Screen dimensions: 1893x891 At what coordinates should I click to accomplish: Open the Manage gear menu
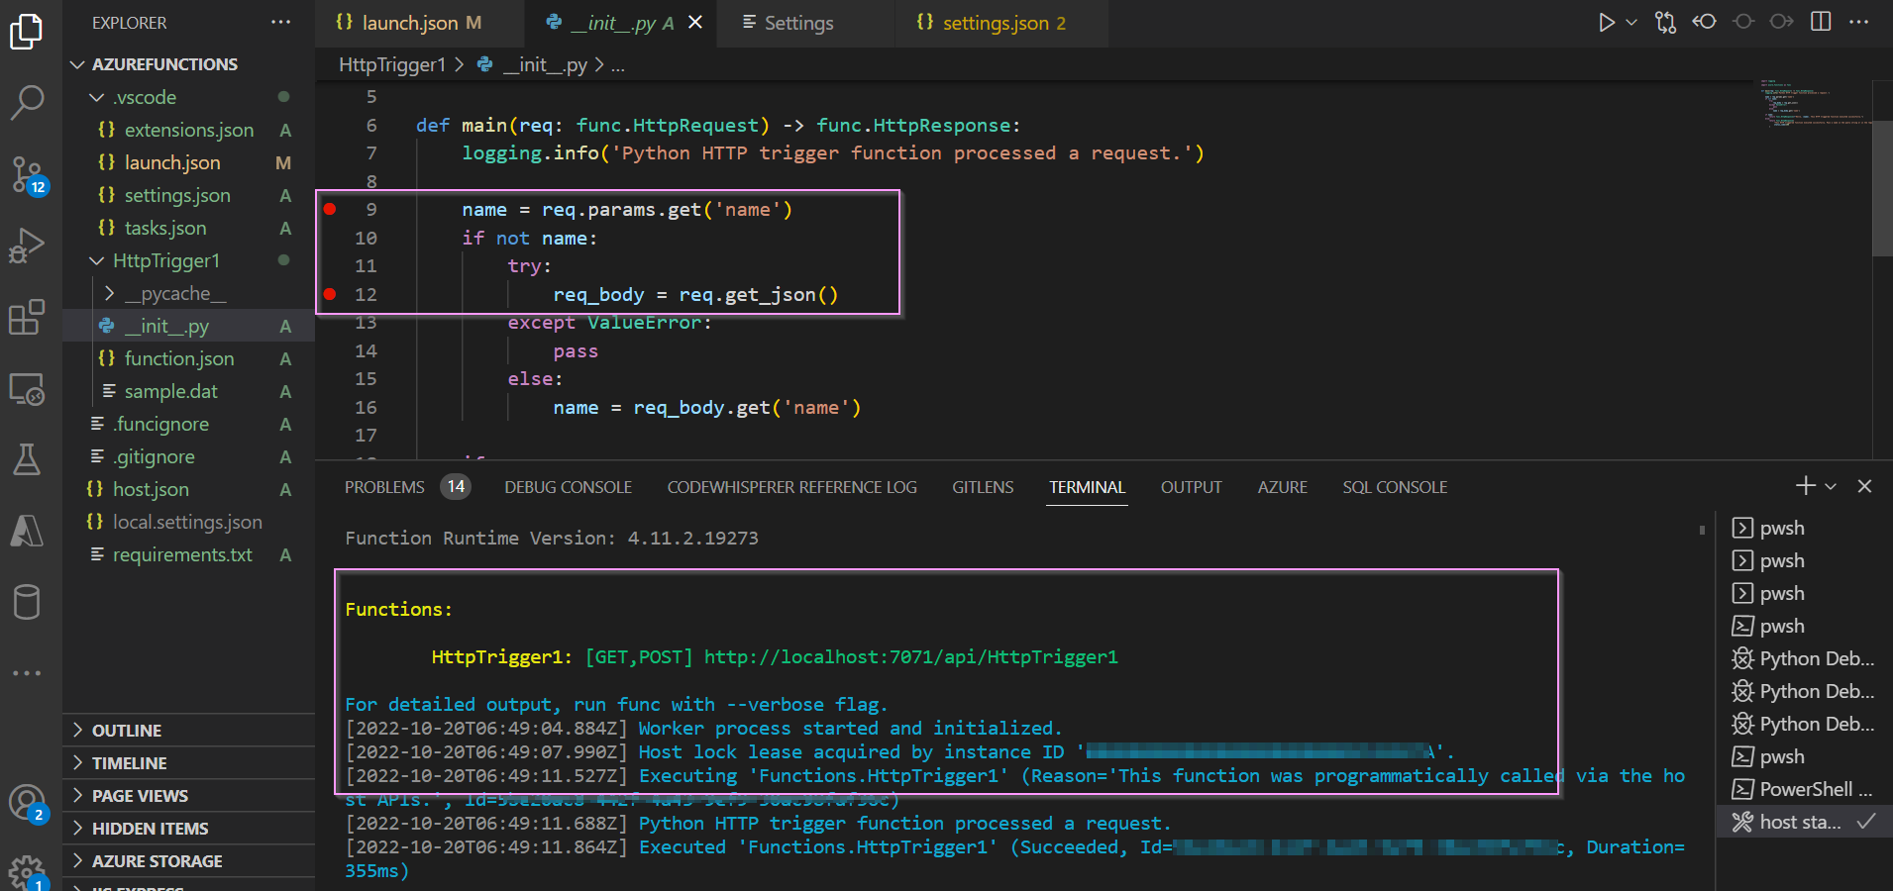27,873
